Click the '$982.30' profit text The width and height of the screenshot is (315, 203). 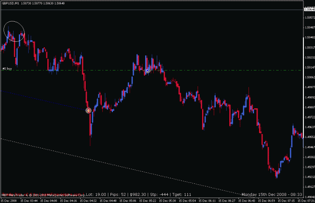tap(138, 194)
